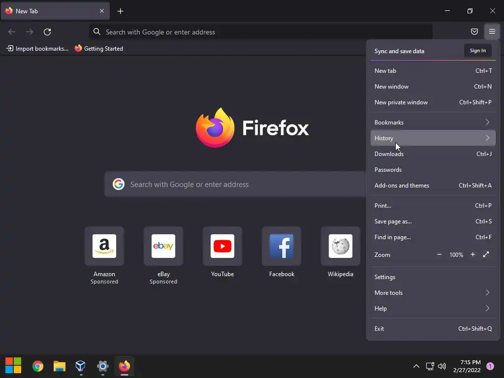Open a New private window
This screenshot has height=378, width=504.
pos(433,102)
